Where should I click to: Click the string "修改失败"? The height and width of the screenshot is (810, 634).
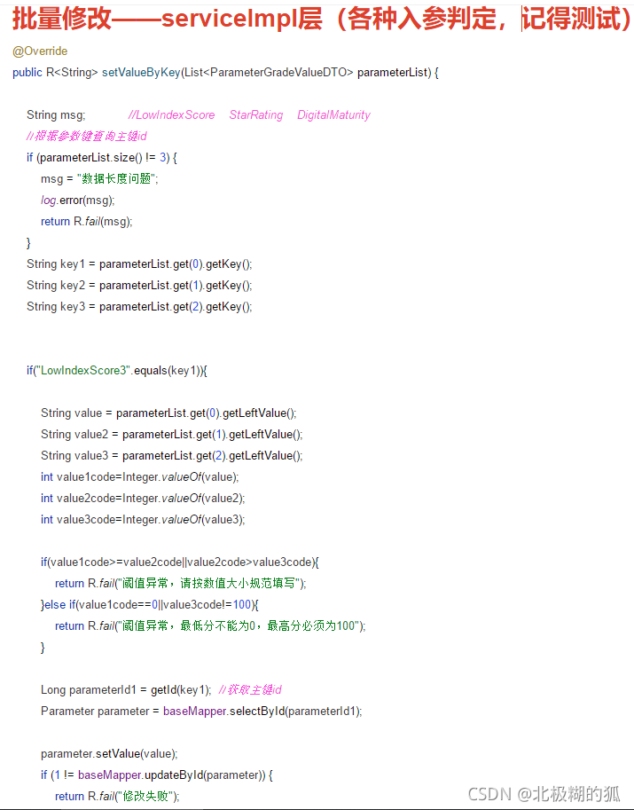click(145, 796)
